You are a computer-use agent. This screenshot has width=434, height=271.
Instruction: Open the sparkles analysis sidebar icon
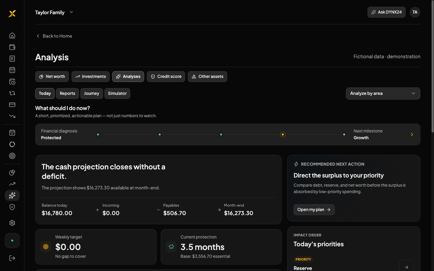(12, 195)
